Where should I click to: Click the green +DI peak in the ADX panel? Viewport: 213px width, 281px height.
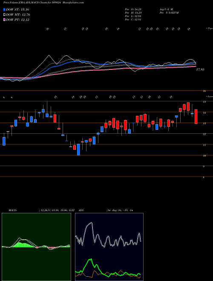[x=91, y=259]
